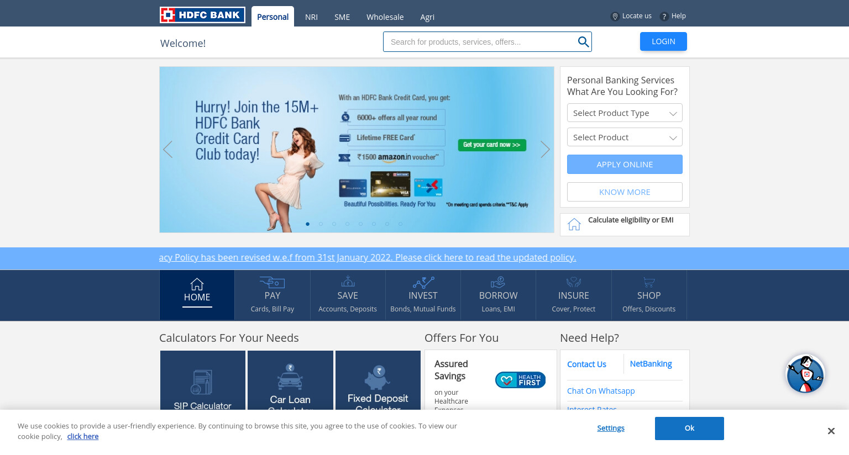The image size is (849, 455).
Task: Open Cards, Bill Pay menu item
Action: [272, 309]
